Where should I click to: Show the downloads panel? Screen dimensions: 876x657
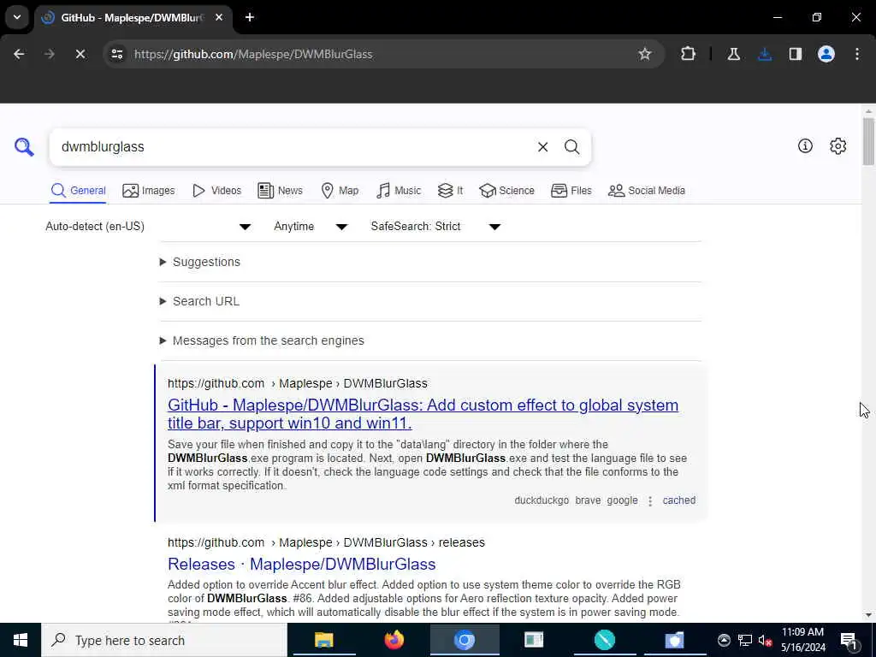pyautogui.click(x=765, y=54)
